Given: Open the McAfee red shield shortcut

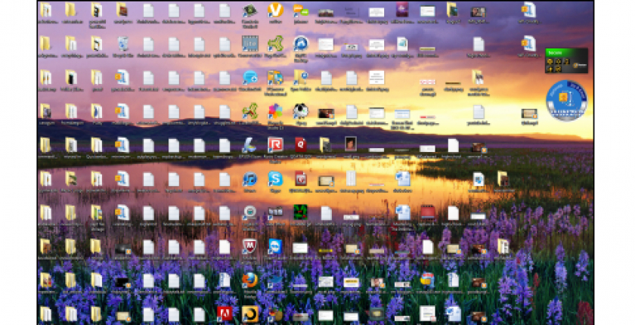Looking at the screenshot, I should (249, 246).
